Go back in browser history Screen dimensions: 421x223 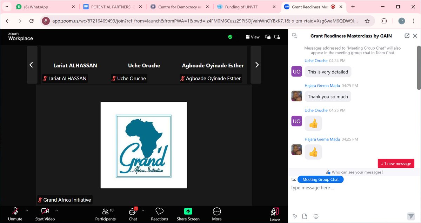point(8,21)
